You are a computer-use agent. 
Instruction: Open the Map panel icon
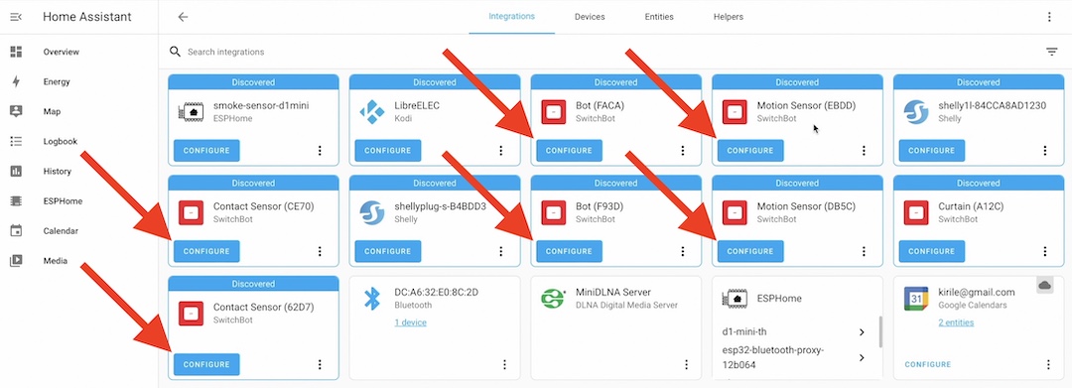click(17, 111)
